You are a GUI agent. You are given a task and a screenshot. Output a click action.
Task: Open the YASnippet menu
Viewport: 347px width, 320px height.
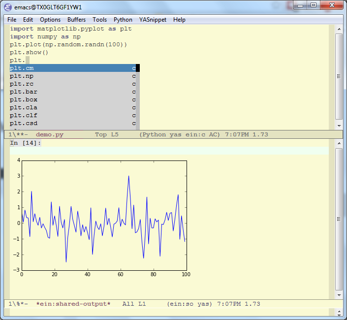click(153, 20)
